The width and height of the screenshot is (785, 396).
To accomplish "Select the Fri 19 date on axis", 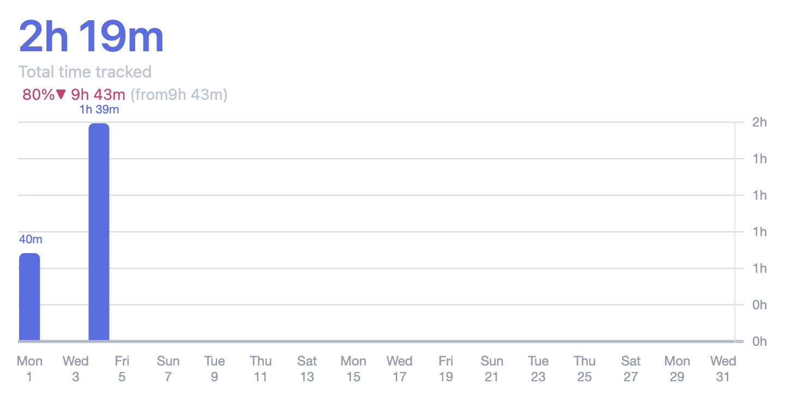I will (x=446, y=369).
